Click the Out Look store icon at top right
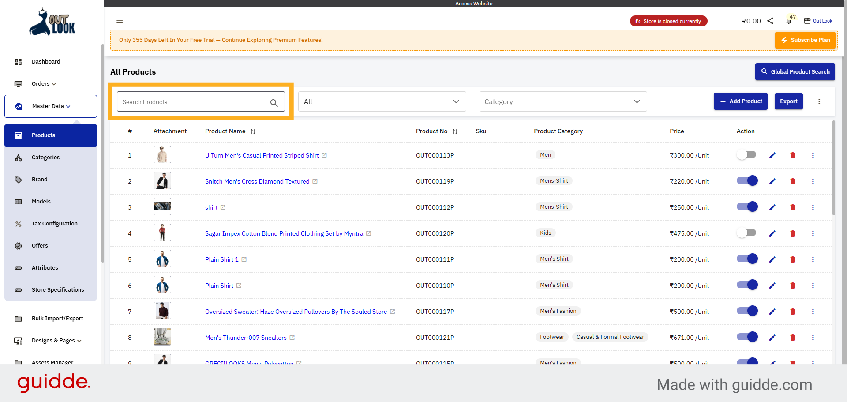The image size is (847, 402). pyautogui.click(x=807, y=20)
